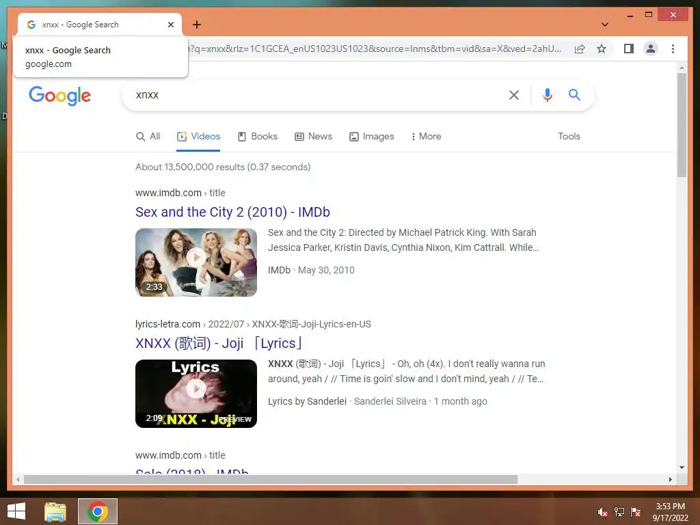Click 'Lyrics by Sanderlei' source text
Viewport: 700px width, 525px height.
tap(307, 401)
